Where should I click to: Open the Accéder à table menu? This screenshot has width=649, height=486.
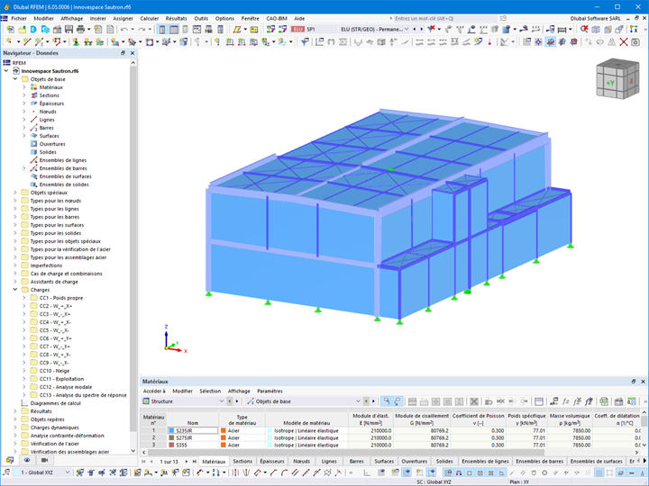(x=154, y=391)
